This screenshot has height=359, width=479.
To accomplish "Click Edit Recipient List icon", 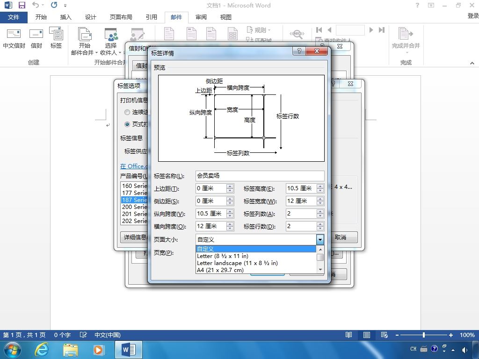I will click(137, 35).
